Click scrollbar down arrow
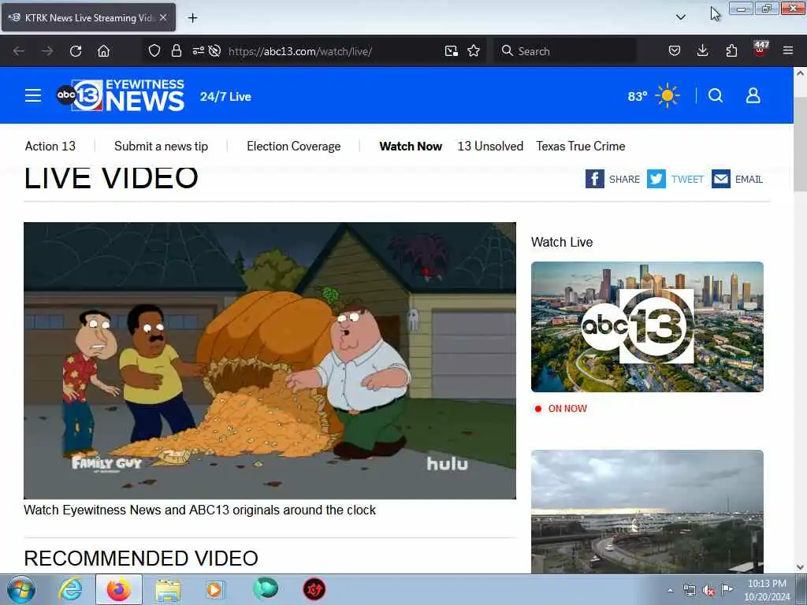Screen dimensions: 807x605 coord(800,567)
